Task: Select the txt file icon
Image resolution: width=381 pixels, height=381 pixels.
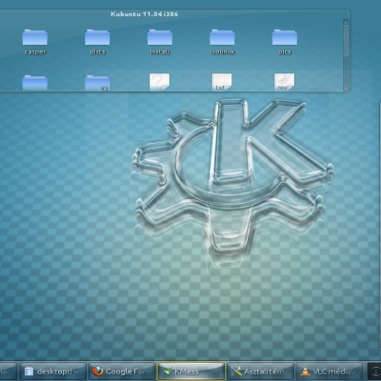Action: 222,82
